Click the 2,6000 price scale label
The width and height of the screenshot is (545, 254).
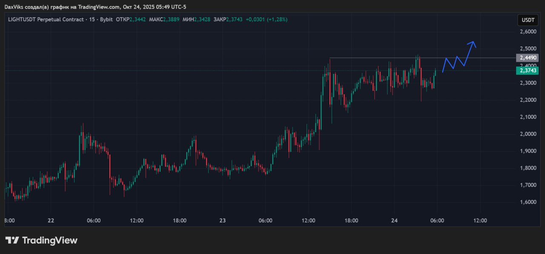[528, 32]
